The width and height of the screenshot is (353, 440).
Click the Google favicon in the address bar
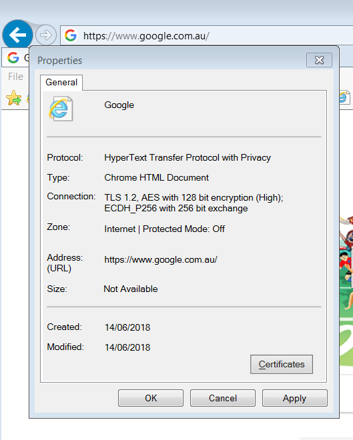coord(71,35)
